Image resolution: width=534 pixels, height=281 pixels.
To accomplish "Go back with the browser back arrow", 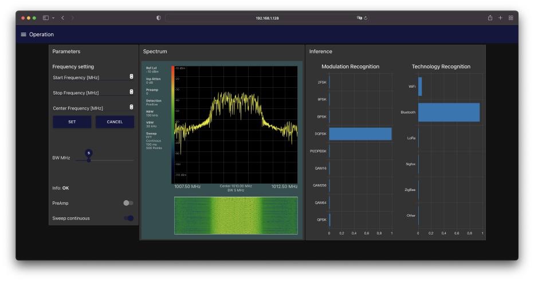I will coord(62,18).
